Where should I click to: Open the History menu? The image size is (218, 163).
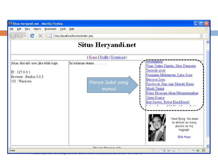[x=37, y=29]
